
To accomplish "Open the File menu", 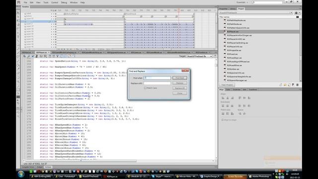I will click(x=25, y=2).
